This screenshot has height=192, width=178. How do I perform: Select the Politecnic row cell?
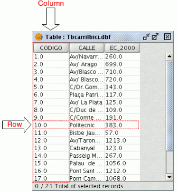[x=87, y=125]
